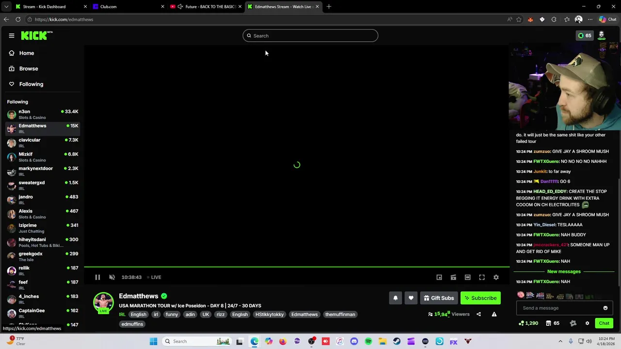621x349 pixels.
Task: Toggle theater mode in player
Action: (x=468, y=277)
